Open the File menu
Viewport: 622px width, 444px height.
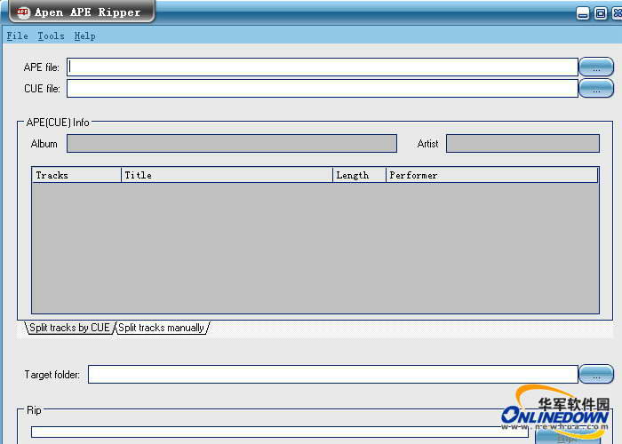18,36
